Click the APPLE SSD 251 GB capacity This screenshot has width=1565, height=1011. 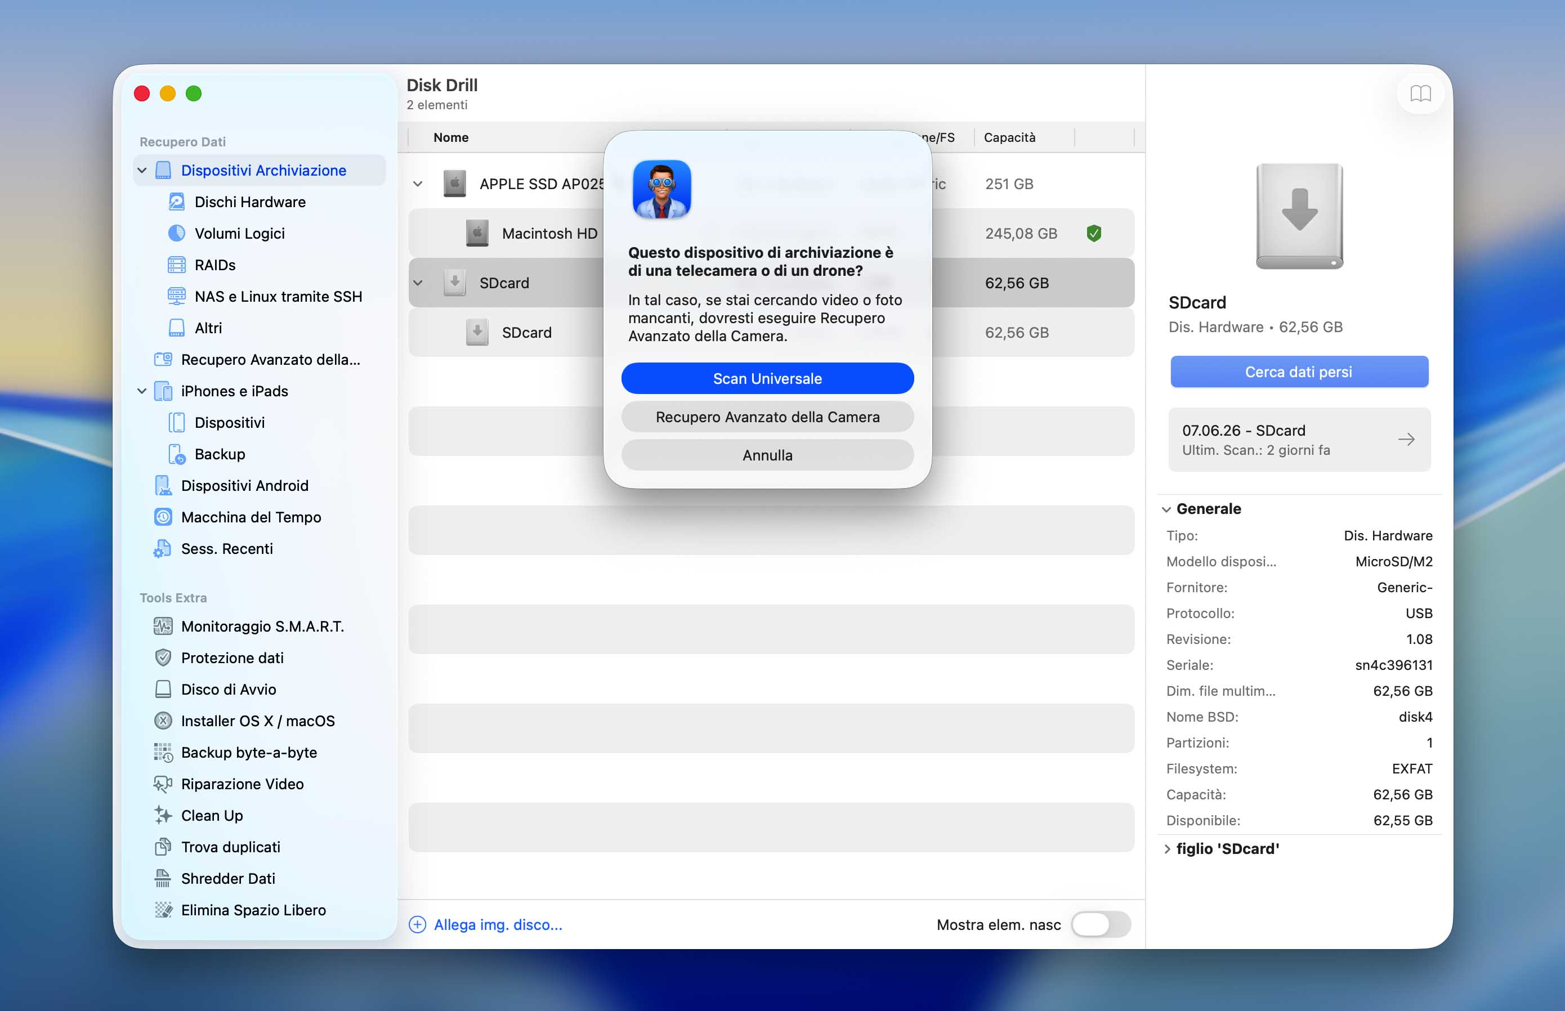1009,184
